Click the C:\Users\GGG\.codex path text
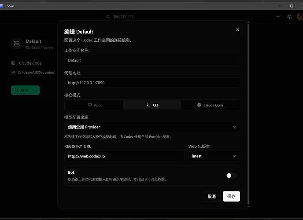 [x=36, y=73]
